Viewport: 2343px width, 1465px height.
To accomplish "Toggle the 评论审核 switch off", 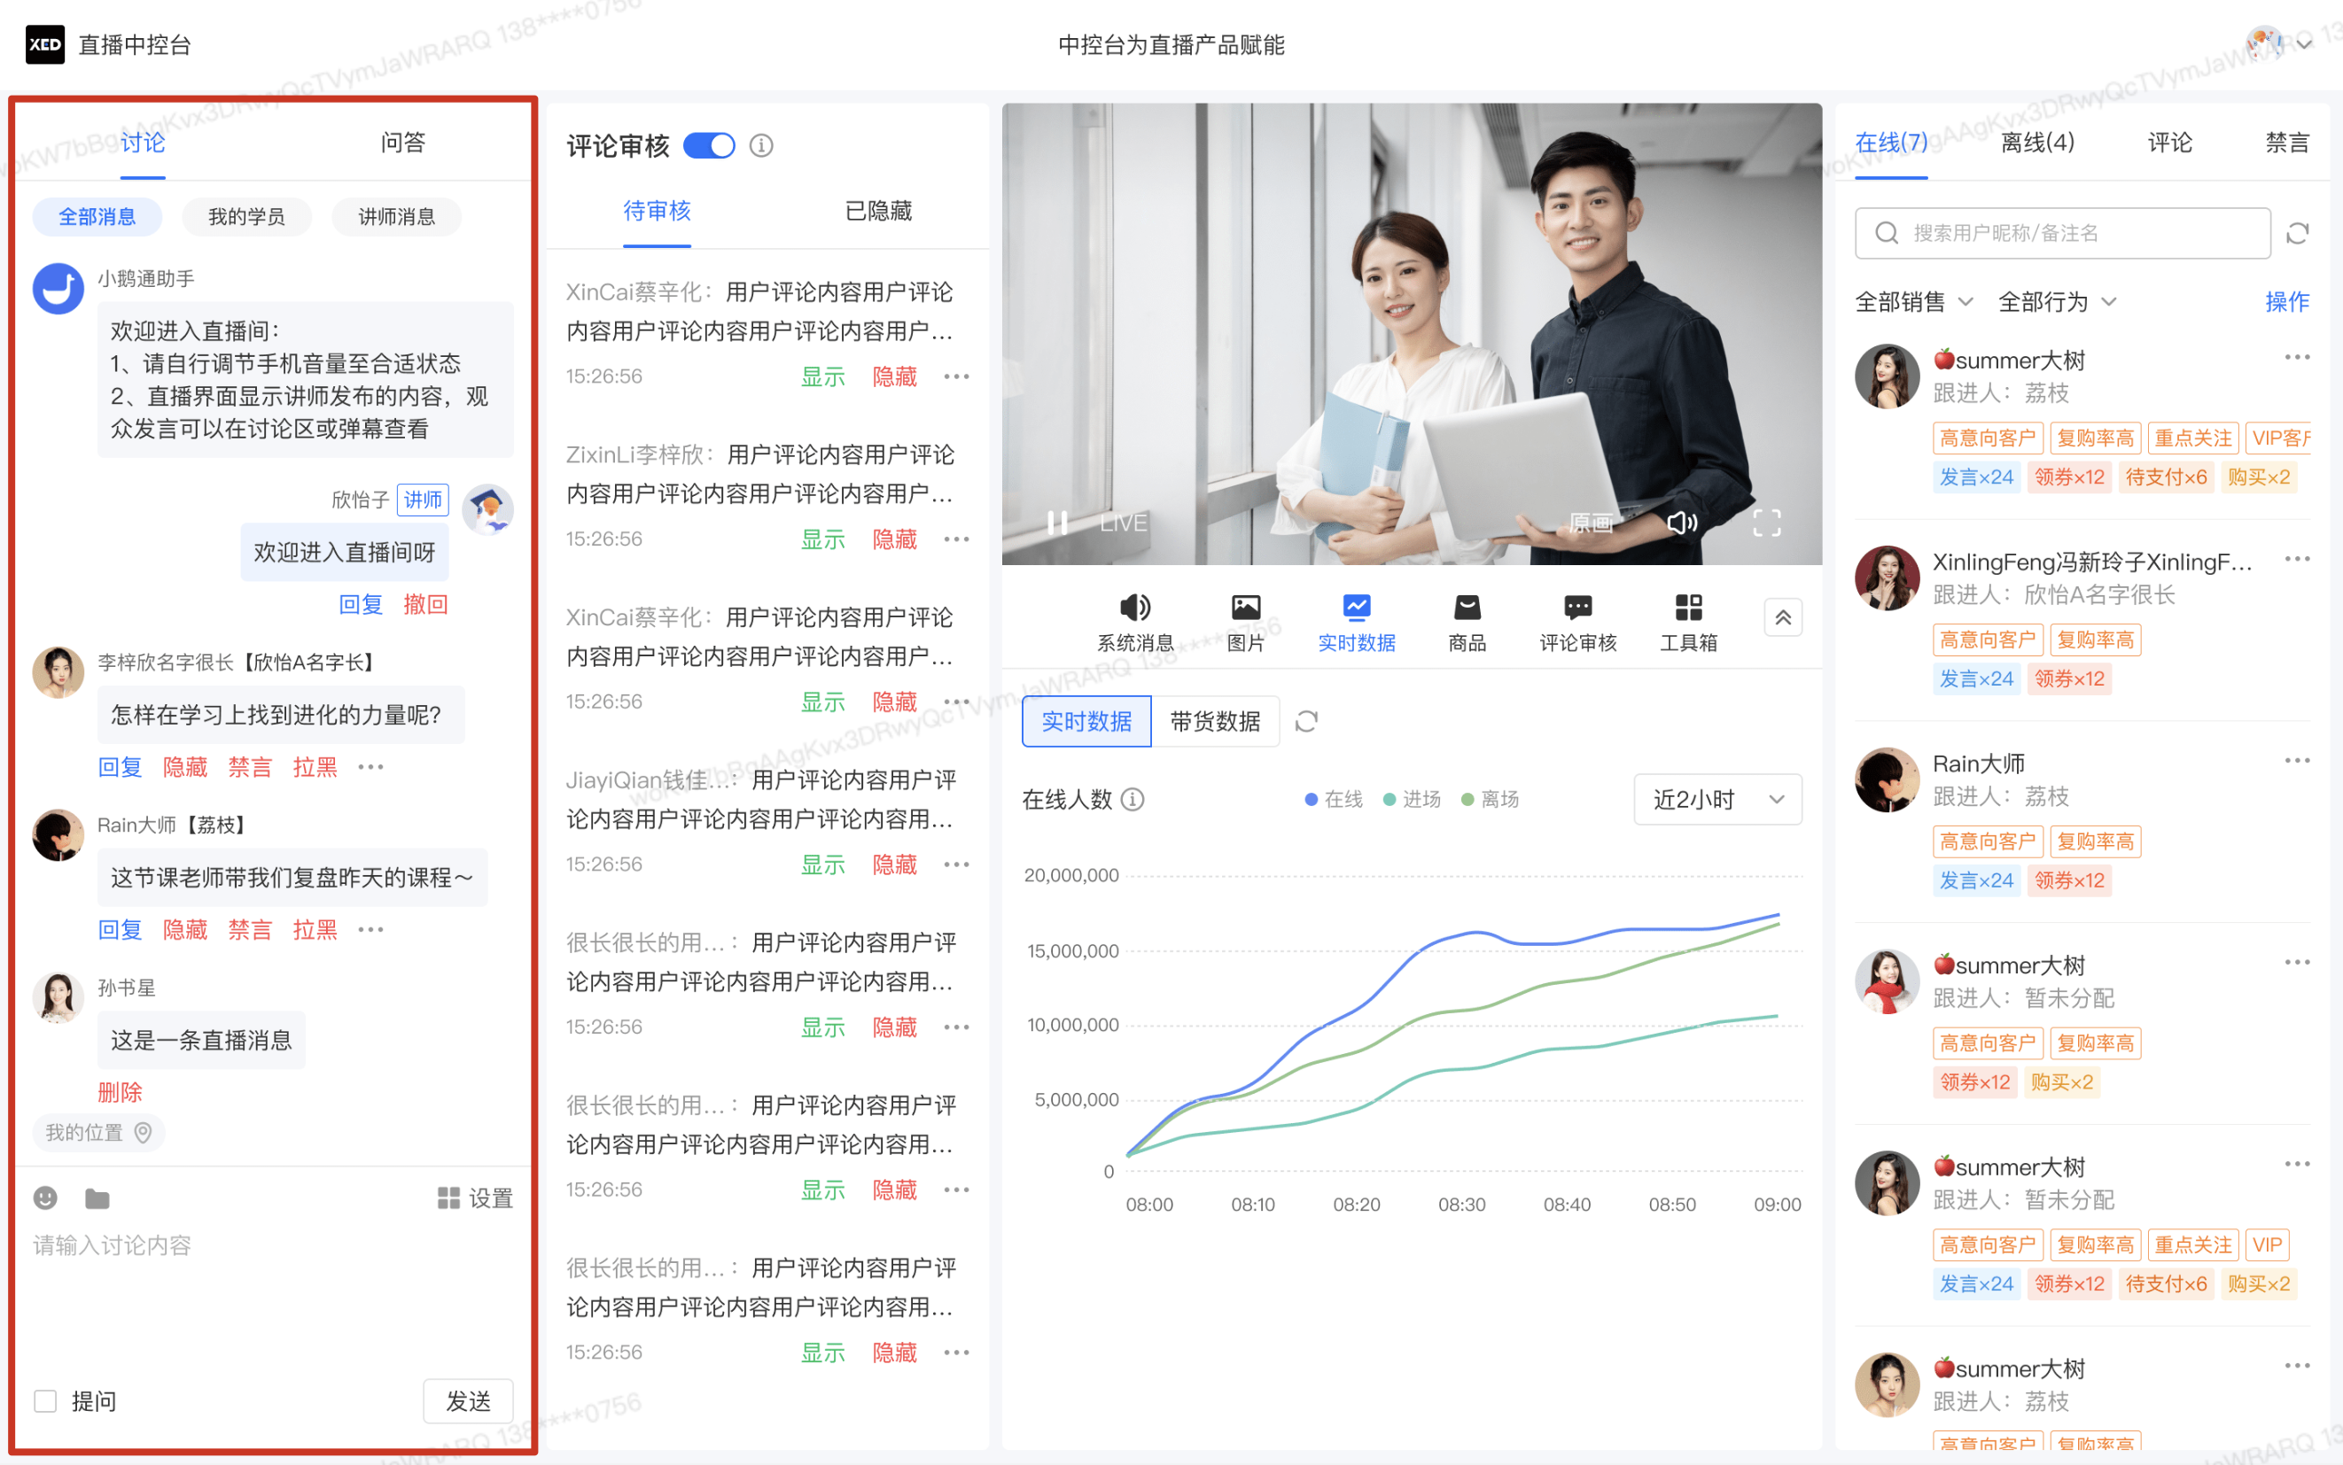I will coord(710,145).
